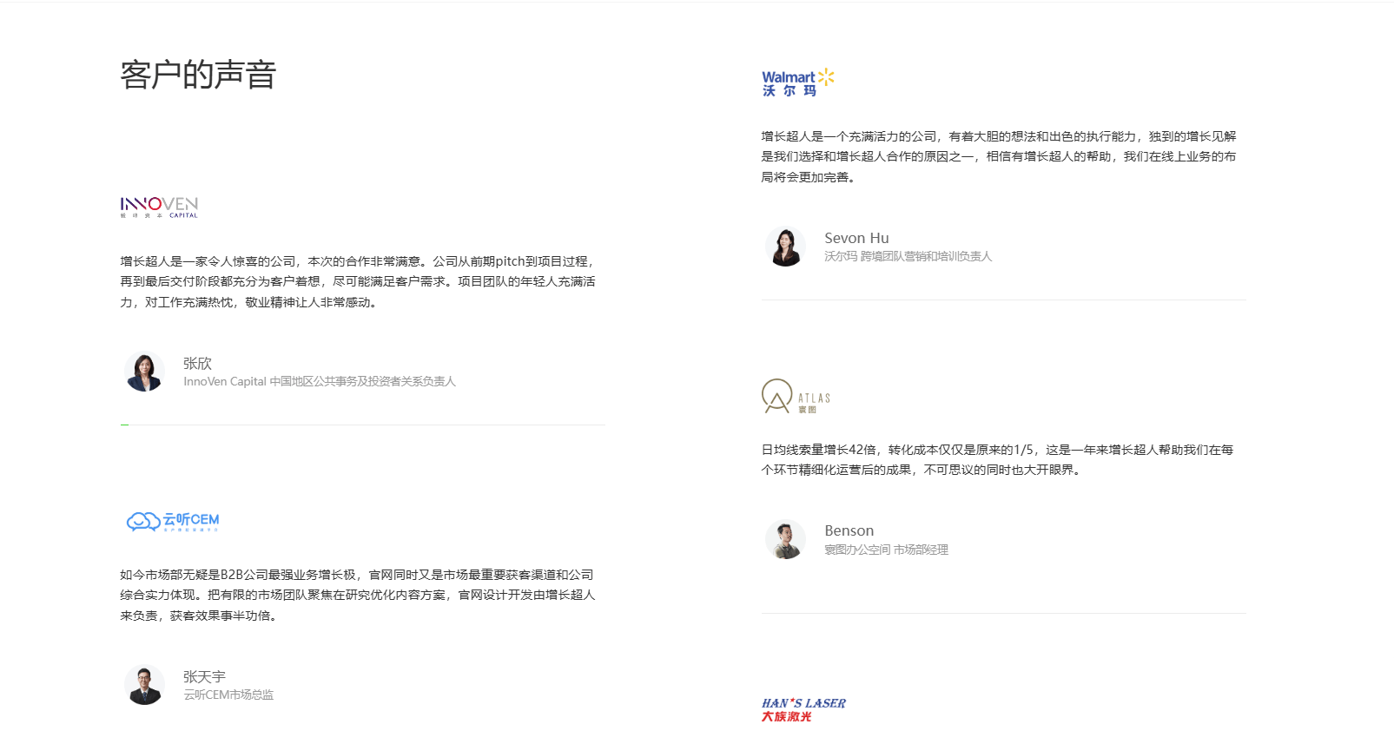Click the InnoVen Capital logo
The width and height of the screenshot is (1394, 731).
click(159, 207)
